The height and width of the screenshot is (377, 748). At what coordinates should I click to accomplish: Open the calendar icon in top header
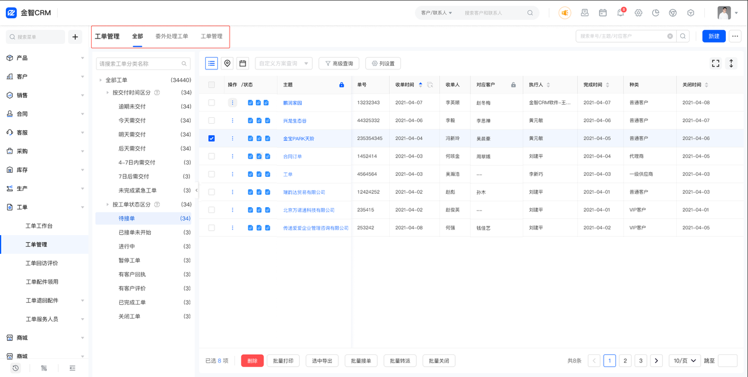coord(602,13)
